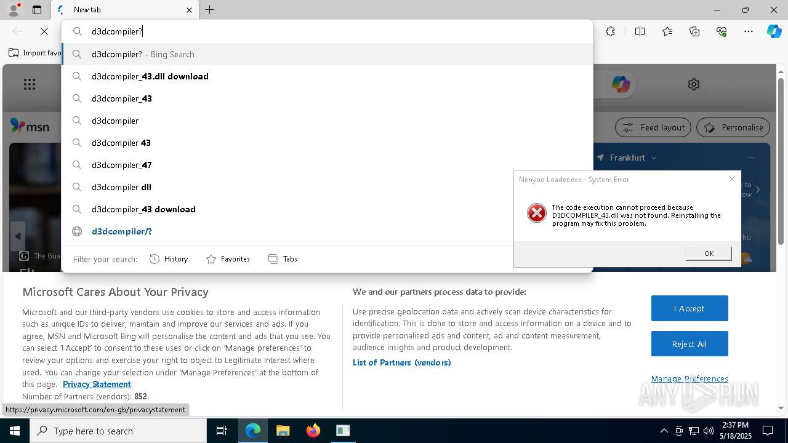This screenshot has height=443, width=788.
Task: Click OK in System Error dialog
Action: pos(709,253)
